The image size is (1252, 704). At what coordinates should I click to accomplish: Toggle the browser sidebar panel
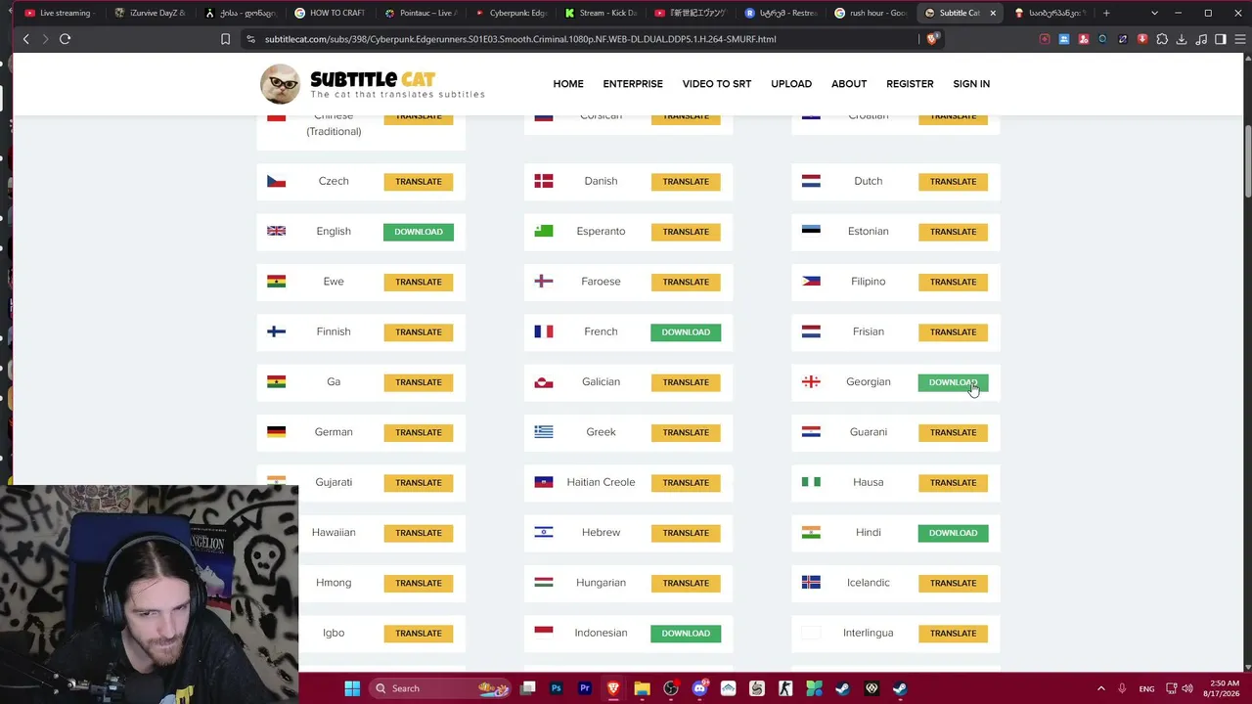coord(1220,39)
